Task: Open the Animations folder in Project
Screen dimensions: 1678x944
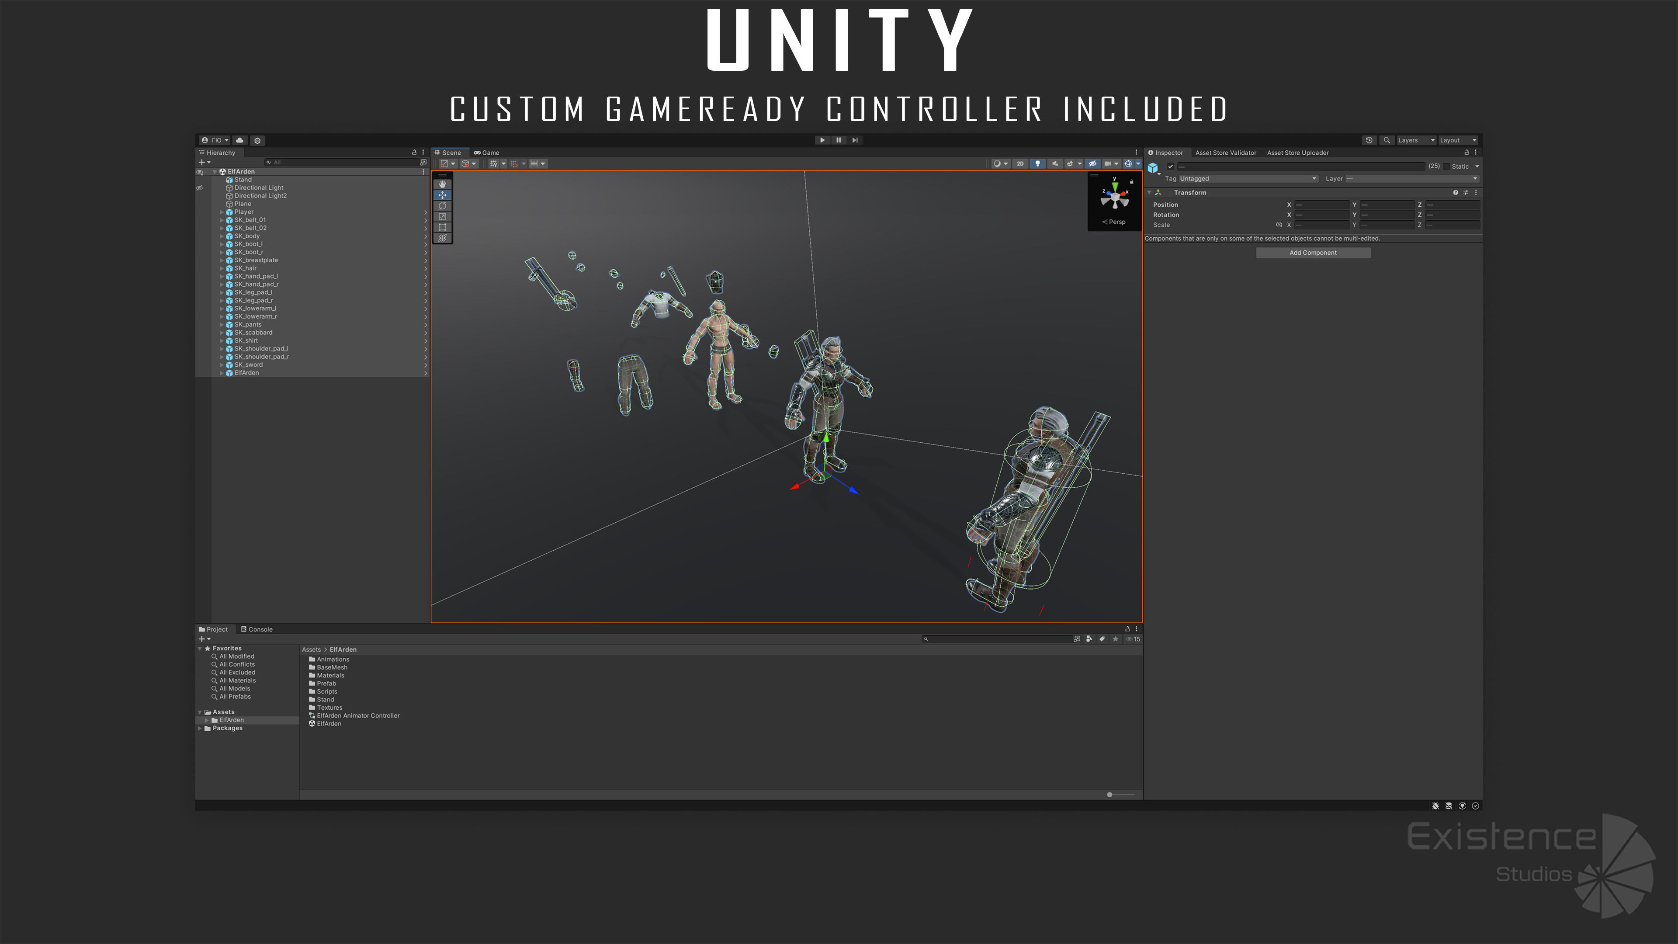Action: (x=332, y=659)
